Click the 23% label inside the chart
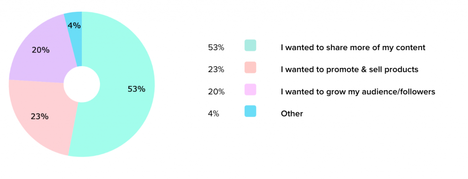Viewport: 468px width, 179px height. click(x=39, y=117)
